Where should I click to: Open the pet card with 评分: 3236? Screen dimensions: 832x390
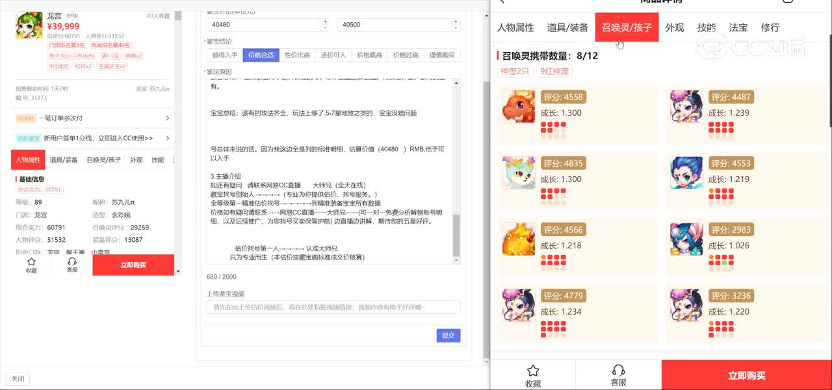[746, 313]
